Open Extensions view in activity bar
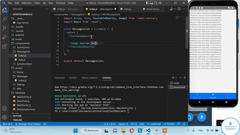Viewport: 240px width, 135px height. [4, 46]
